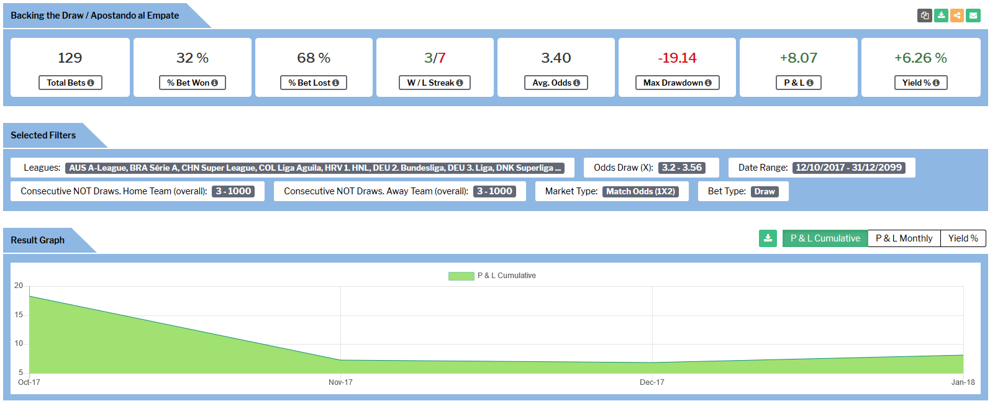
Task: Click the Odds Draw 3.2 - 3.56 filter
Action: 681,168
